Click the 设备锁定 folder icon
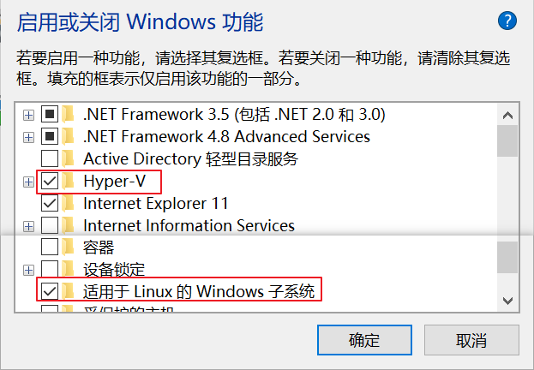 pyautogui.click(x=69, y=270)
